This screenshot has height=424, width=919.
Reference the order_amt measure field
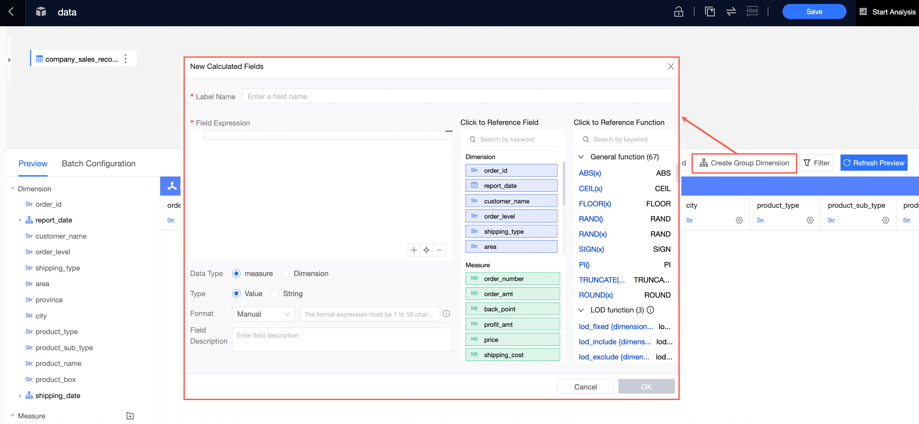click(x=513, y=294)
